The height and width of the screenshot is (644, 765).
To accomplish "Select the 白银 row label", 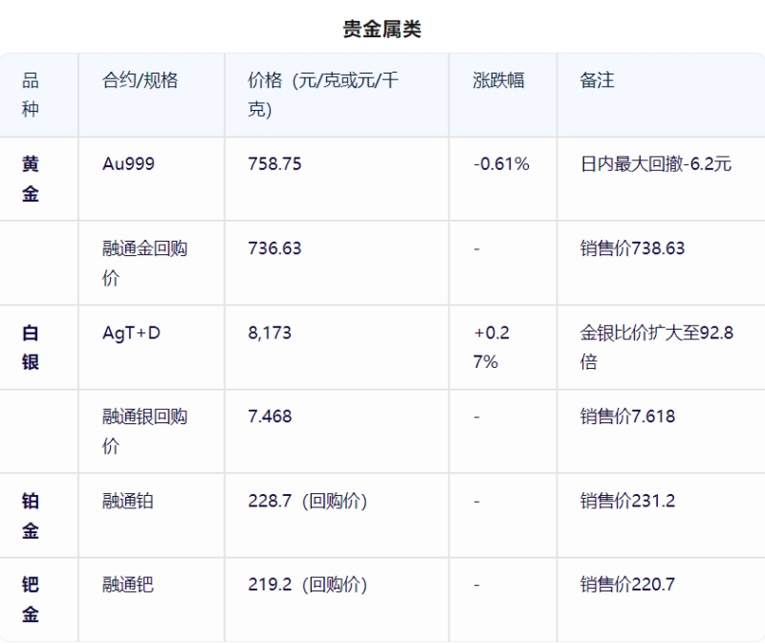I will coord(31,348).
